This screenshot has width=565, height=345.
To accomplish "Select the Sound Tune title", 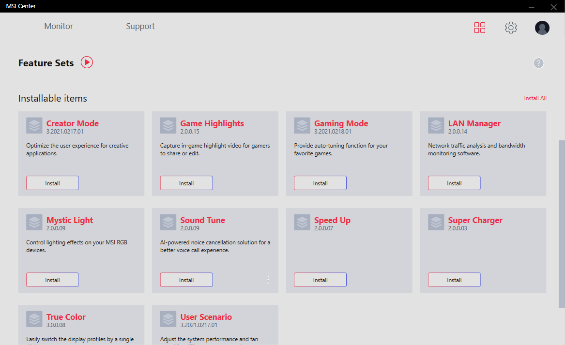I will pyautogui.click(x=202, y=220).
